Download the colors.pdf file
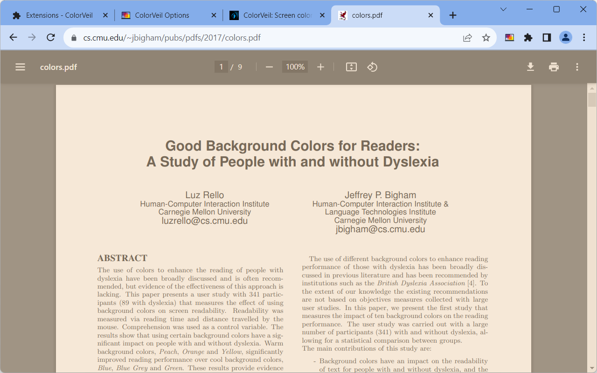 pyautogui.click(x=530, y=67)
